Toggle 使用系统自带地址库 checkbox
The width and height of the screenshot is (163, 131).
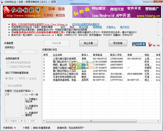(x=8, y=63)
